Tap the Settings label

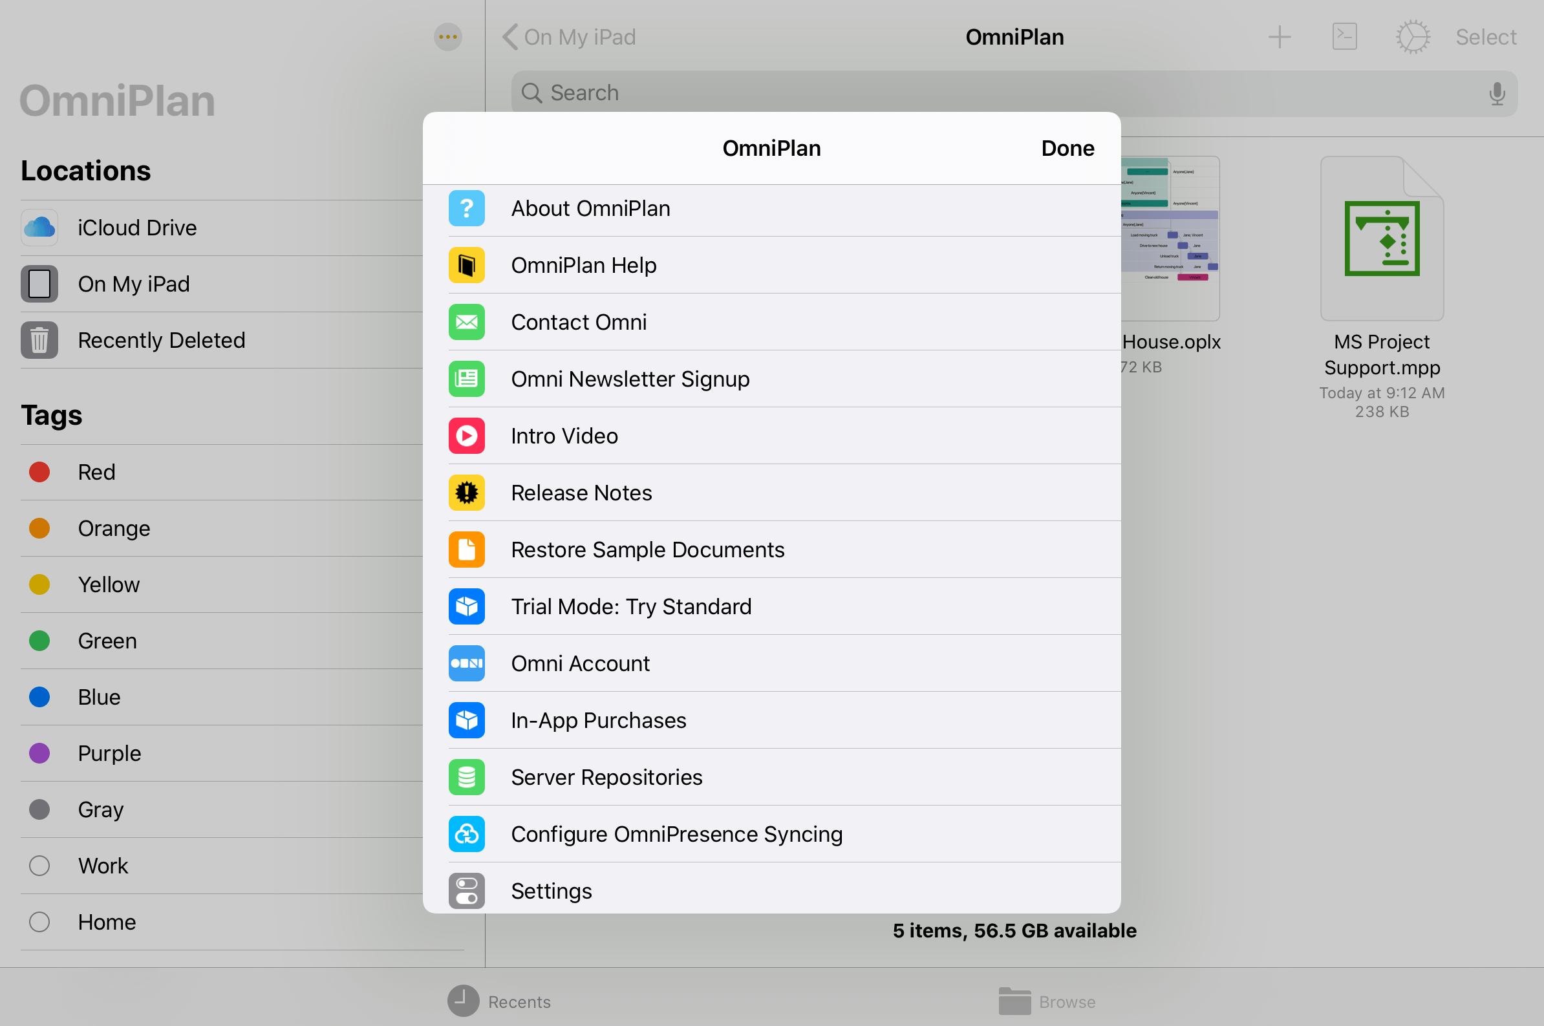point(552,892)
